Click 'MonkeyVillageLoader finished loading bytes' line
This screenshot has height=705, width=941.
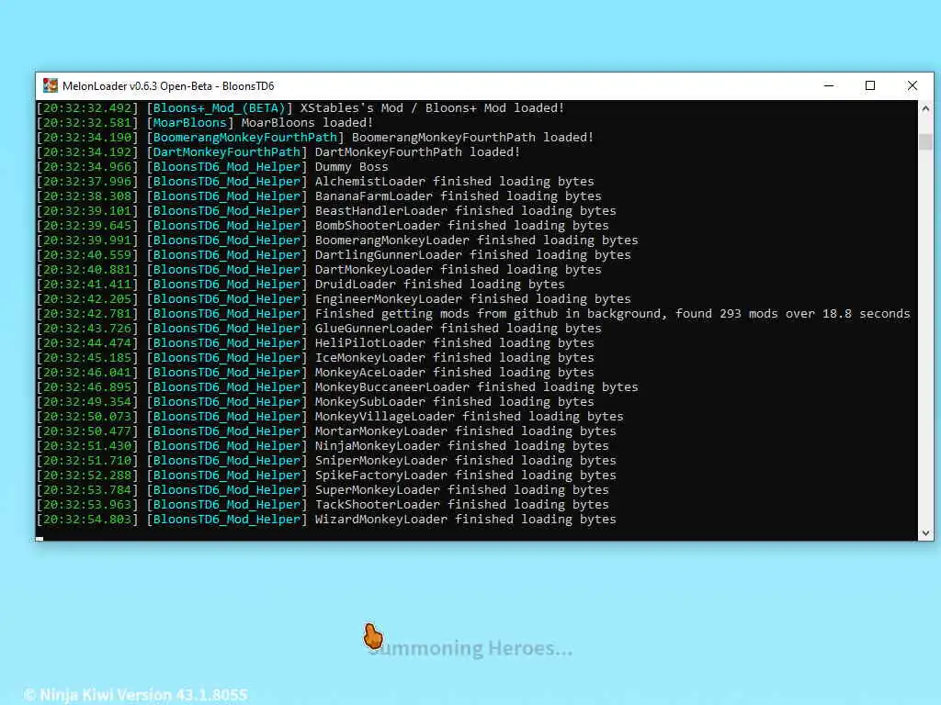coord(470,416)
